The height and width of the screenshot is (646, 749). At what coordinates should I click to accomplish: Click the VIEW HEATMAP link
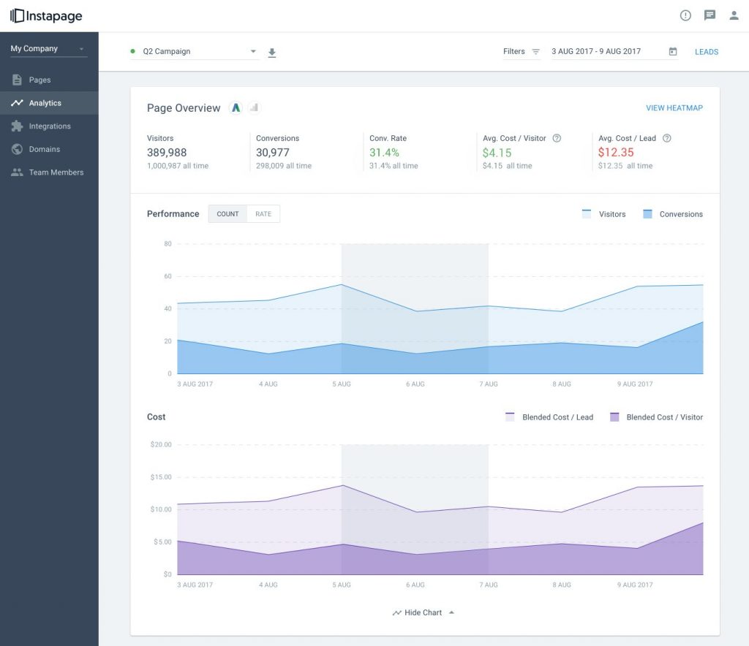pyautogui.click(x=674, y=108)
